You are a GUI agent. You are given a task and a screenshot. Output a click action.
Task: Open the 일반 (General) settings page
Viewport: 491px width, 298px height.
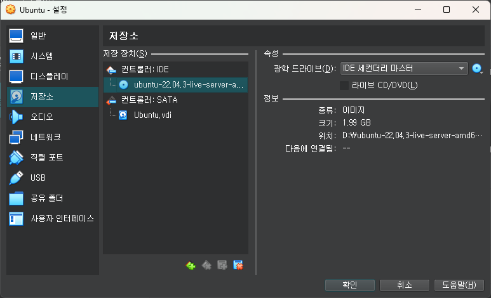(x=53, y=36)
